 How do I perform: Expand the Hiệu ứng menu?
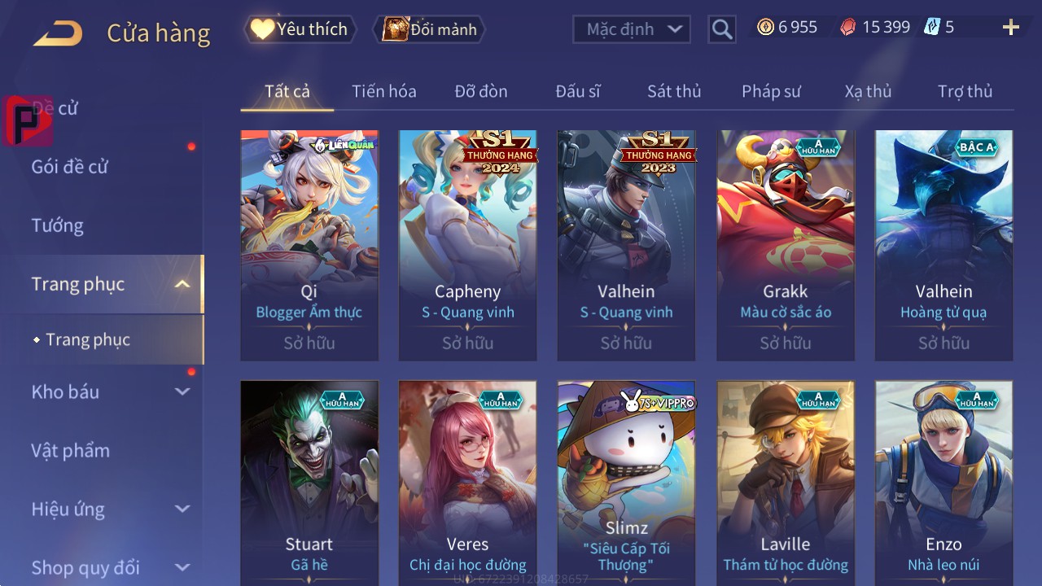click(x=182, y=509)
